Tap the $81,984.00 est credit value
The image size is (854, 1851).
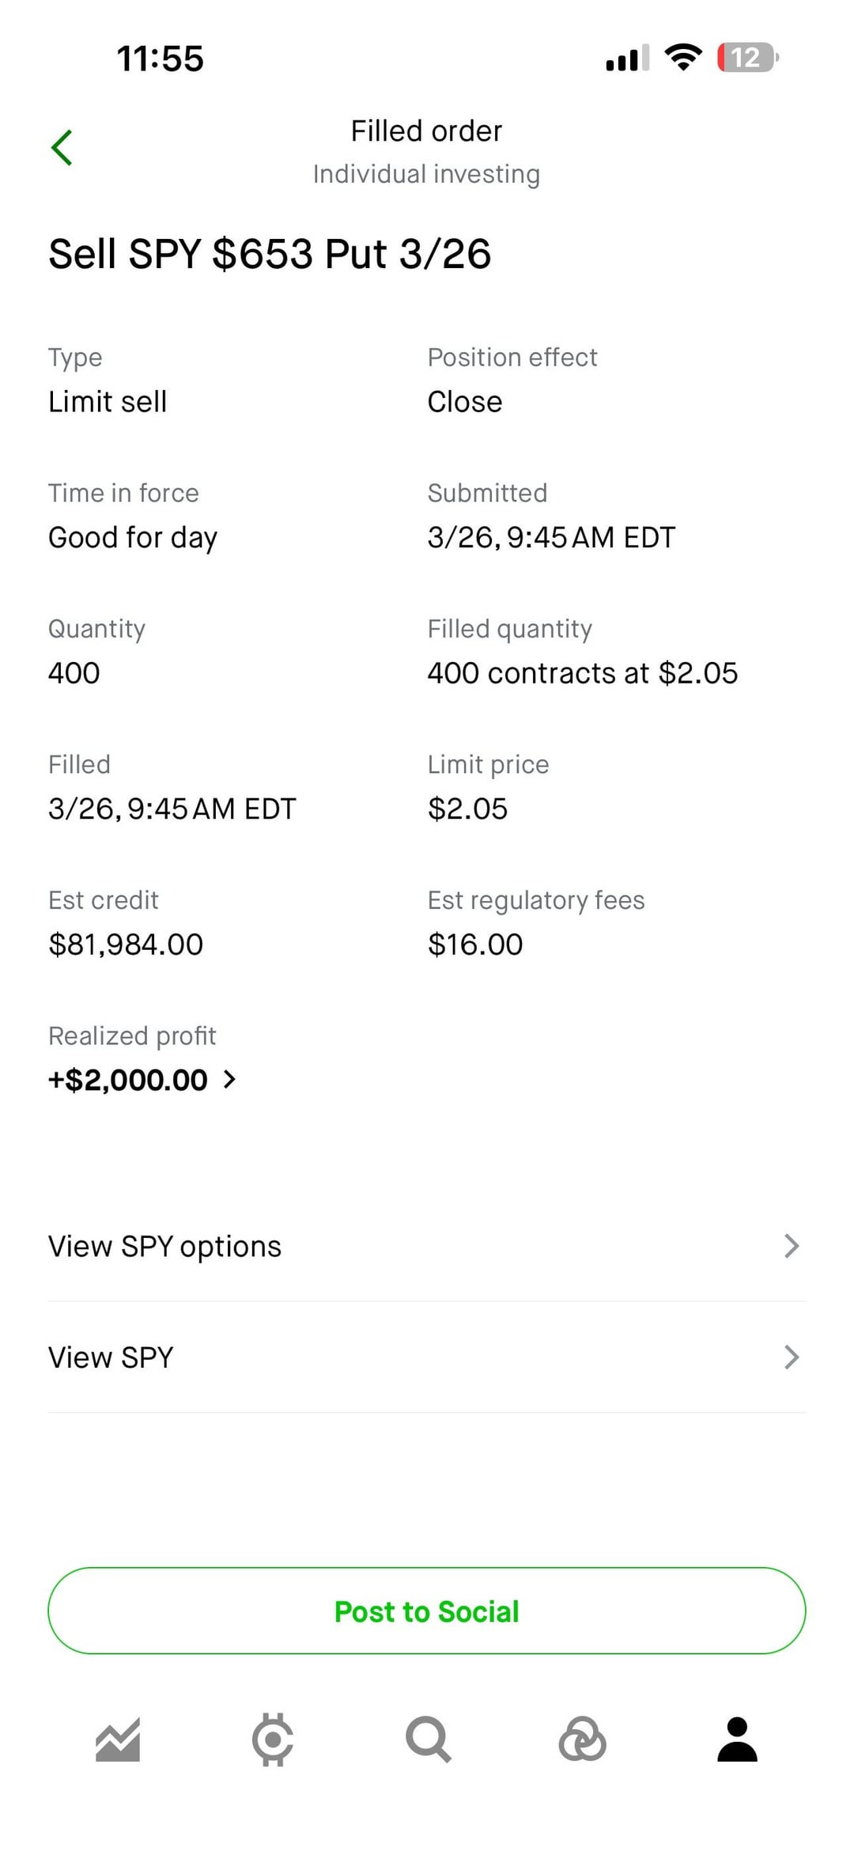126,944
